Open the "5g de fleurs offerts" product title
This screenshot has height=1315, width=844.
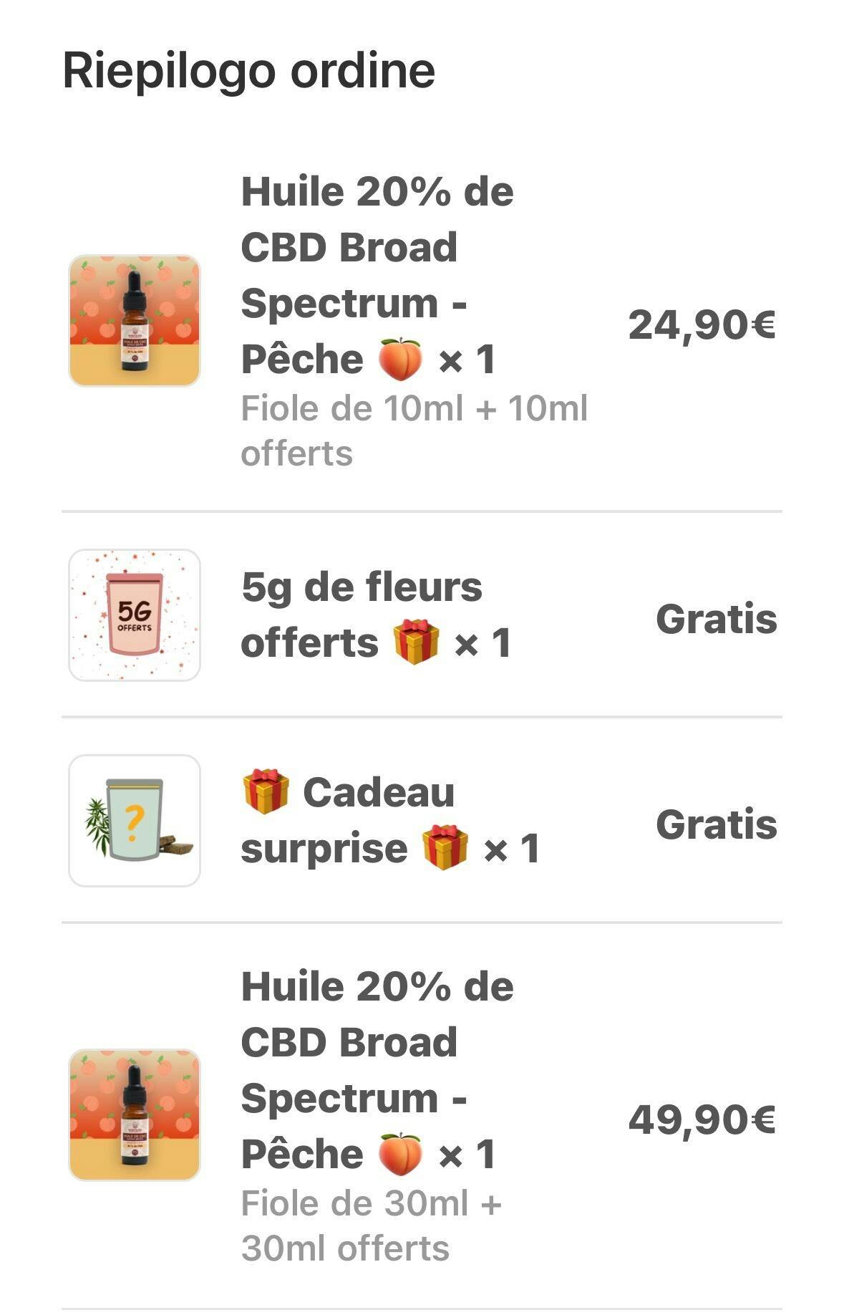point(362,614)
